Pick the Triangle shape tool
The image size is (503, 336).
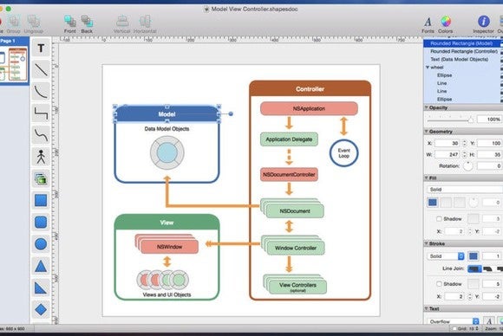[41, 266]
